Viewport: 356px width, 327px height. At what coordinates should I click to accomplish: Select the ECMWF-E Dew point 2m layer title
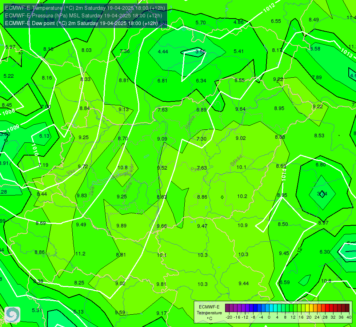(x=81, y=23)
